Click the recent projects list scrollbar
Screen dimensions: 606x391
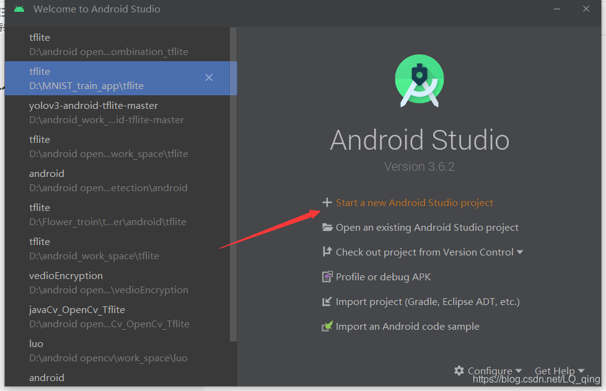point(233,184)
